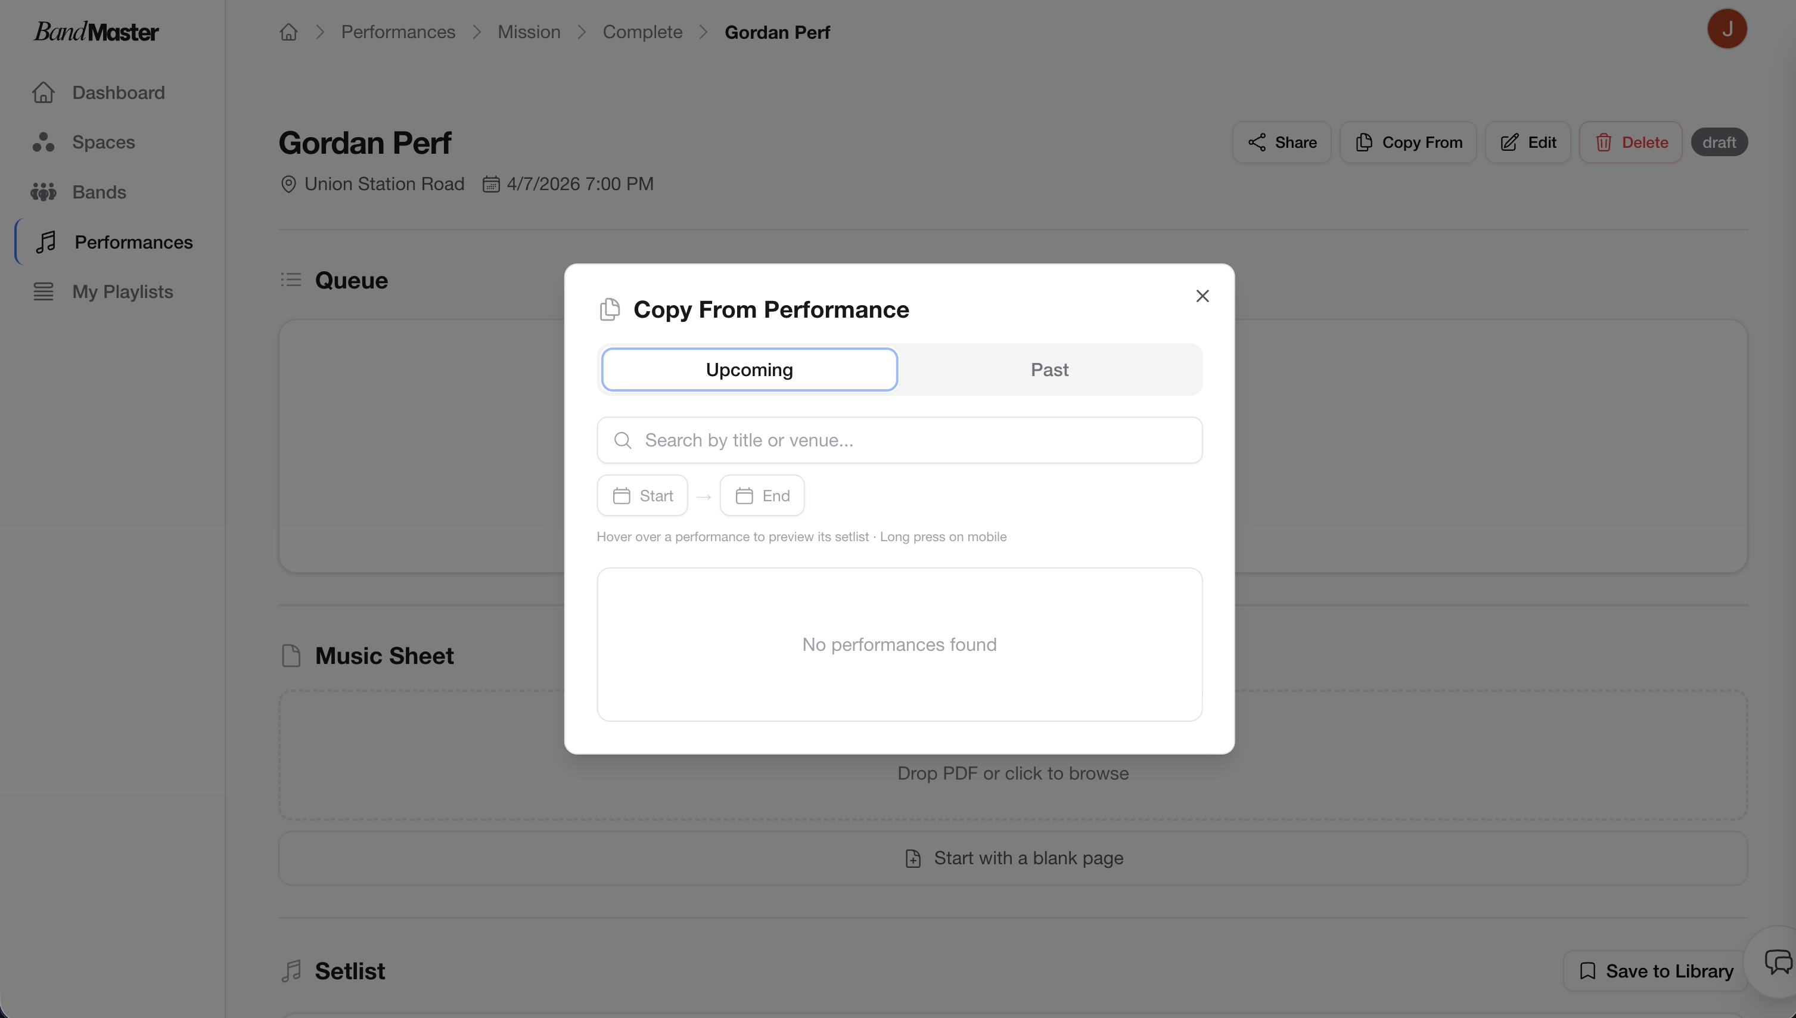This screenshot has width=1796, height=1018.
Task: Click the user avatar J icon
Action: [x=1726, y=29]
